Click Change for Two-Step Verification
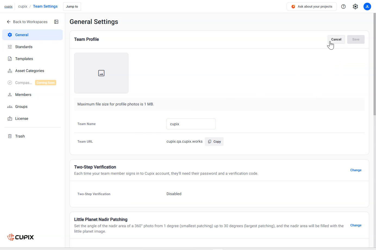376x250 pixels. pyautogui.click(x=356, y=170)
